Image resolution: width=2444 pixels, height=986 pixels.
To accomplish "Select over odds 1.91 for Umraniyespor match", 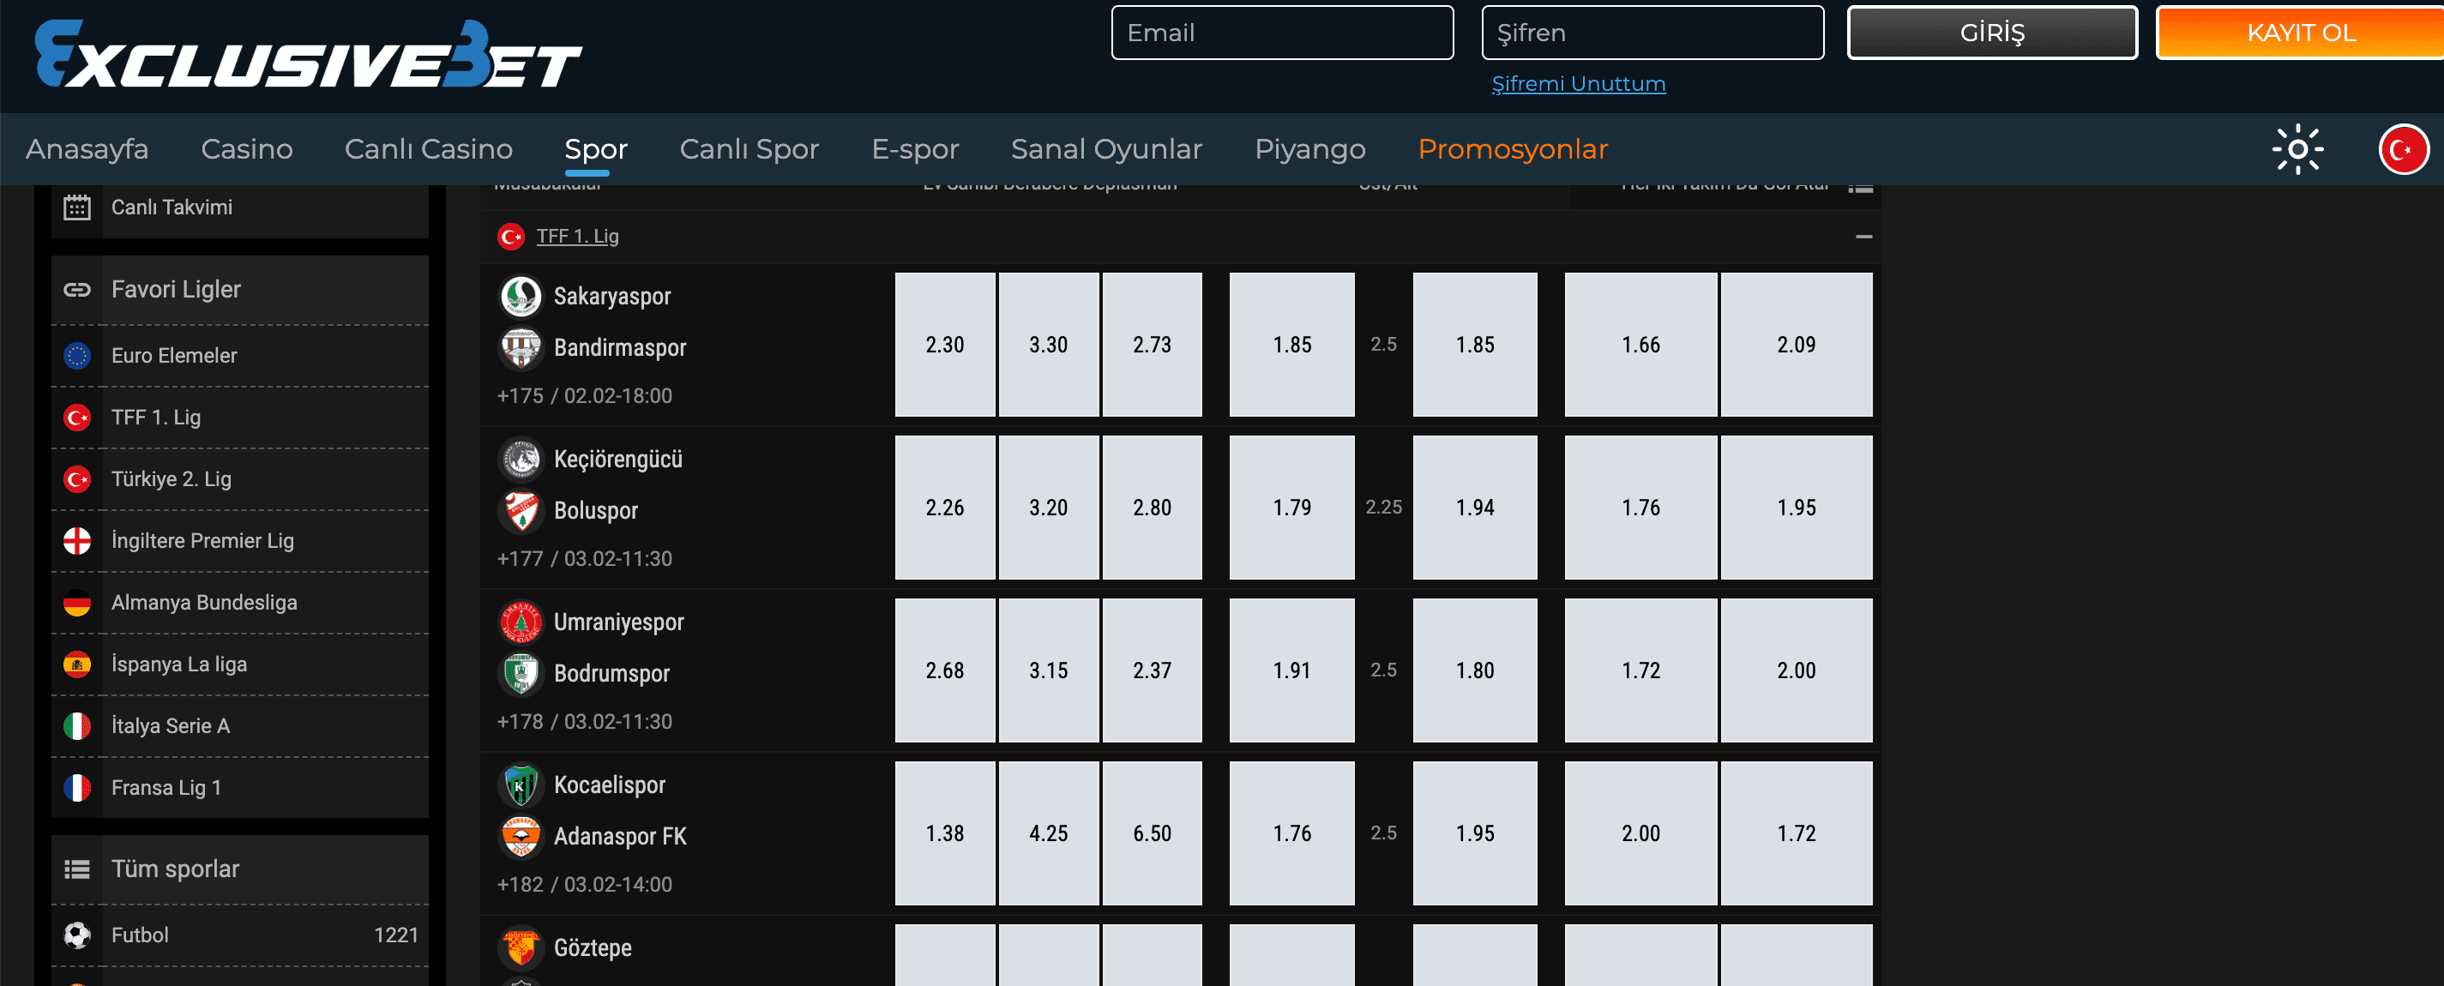I will click(1291, 671).
